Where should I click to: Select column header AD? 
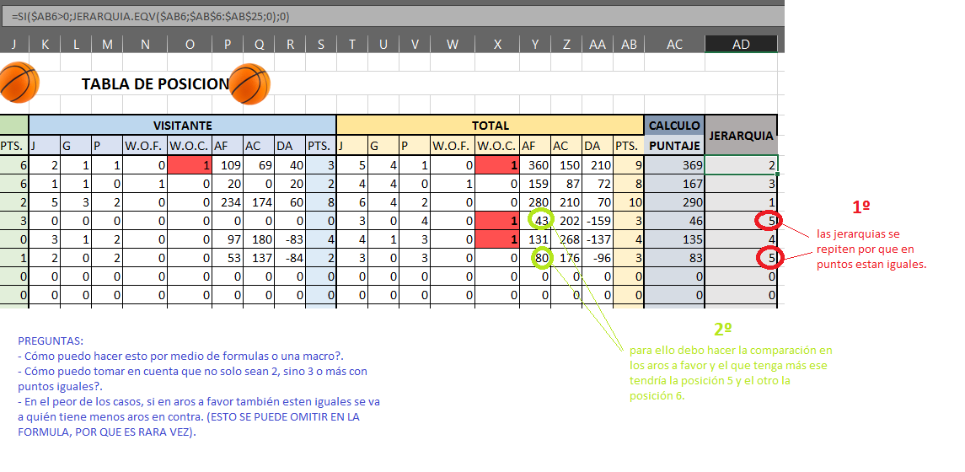pos(741,45)
